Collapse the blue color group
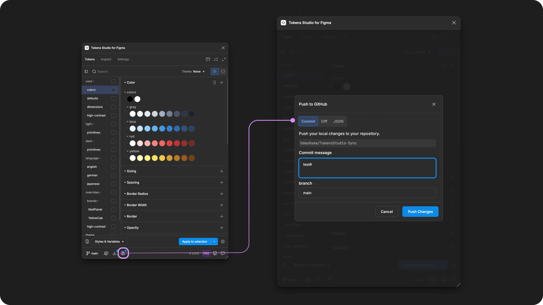 coord(128,122)
